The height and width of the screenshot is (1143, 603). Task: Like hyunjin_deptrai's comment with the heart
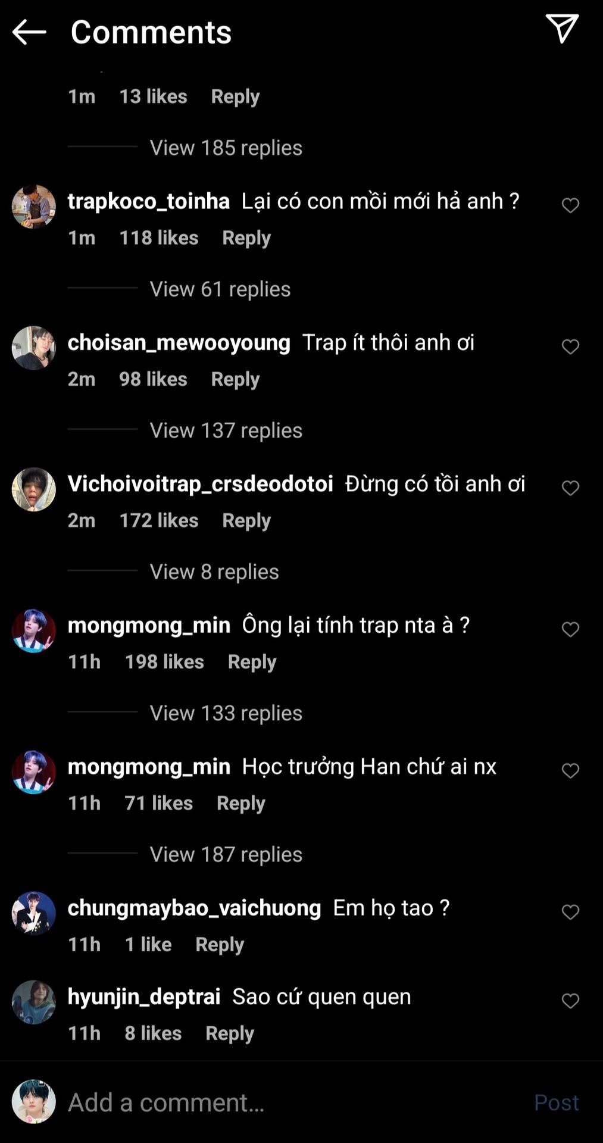point(570,1001)
